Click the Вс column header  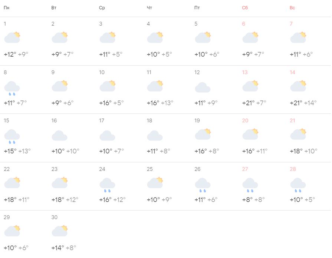(292, 8)
